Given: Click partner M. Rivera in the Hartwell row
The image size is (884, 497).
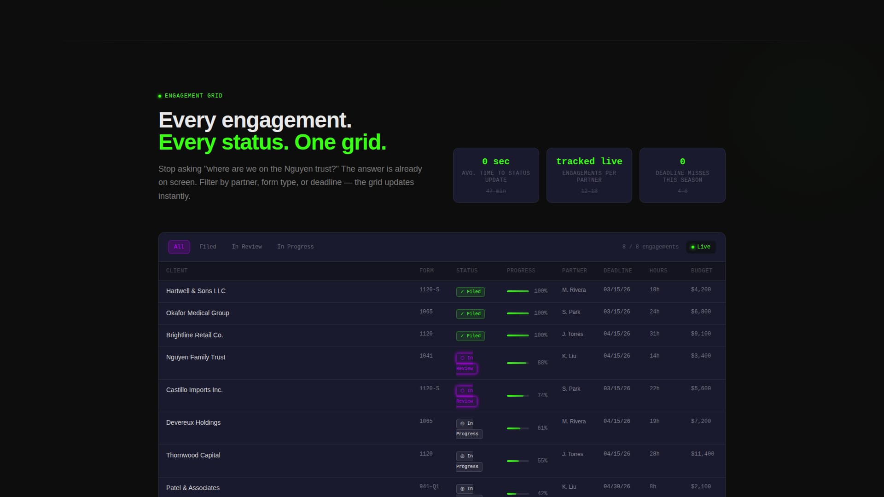Looking at the screenshot, I should click(574, 290).
